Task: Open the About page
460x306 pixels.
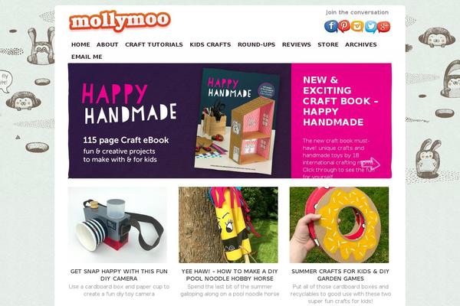Action: 107,44
